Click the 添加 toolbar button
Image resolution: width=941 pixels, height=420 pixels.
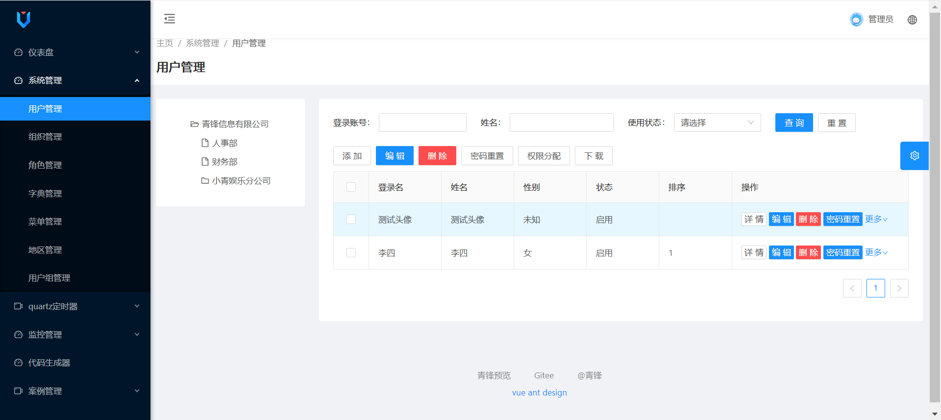tap(352, 156)
